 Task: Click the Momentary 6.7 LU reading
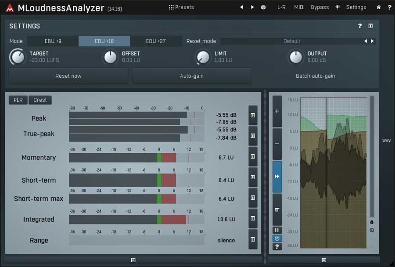[x=226, y=158]
